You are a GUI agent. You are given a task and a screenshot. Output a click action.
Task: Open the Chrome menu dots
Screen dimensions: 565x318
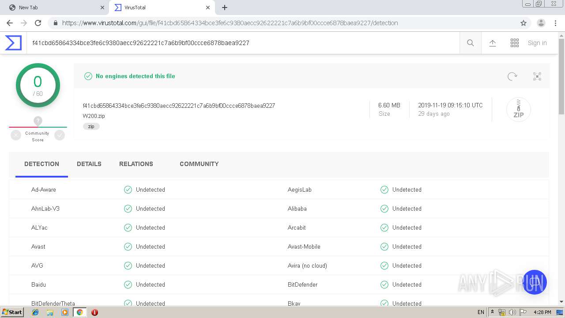click(555, 23)
